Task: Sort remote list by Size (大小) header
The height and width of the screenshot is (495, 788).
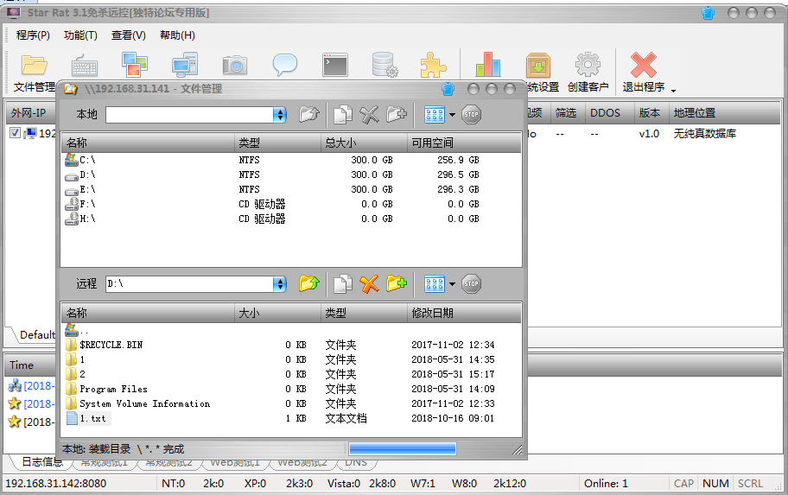Action: [x=277, y=313]
